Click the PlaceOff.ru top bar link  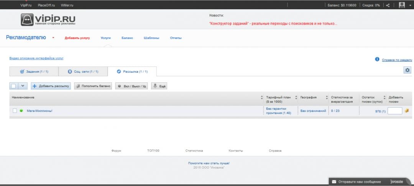(46, 5)
